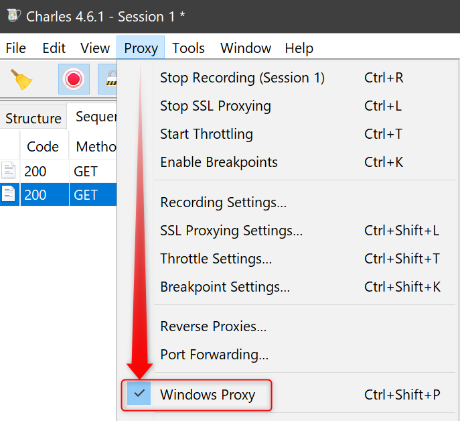Screen dimensions: 460x421
Task: Click the Code column header
Action: click(44, 146)
